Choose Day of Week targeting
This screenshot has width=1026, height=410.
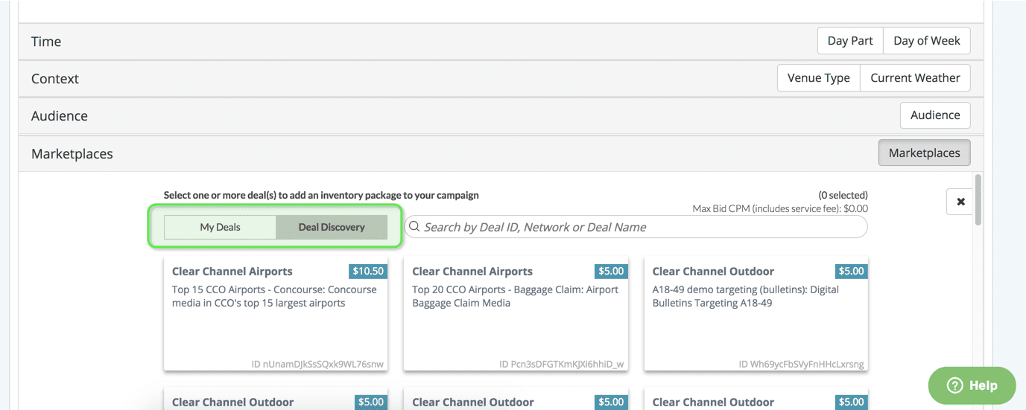(926, 41)
